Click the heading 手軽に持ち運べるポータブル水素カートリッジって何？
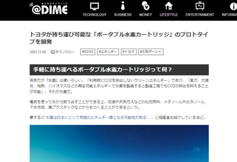This screenshot has width=237, height=162. click(119, 70)
